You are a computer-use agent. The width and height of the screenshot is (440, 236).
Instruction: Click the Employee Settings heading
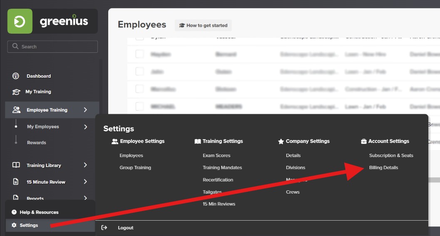click(x=142, y=141)
